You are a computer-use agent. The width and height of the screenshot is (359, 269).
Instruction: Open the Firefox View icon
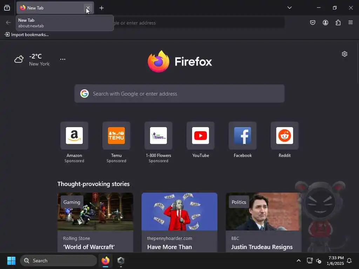[x=7, y=8]
